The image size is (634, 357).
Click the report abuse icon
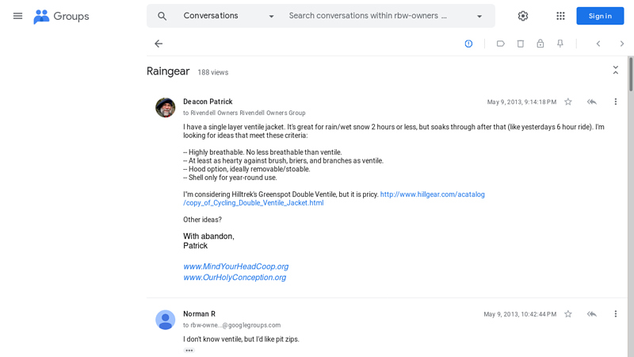tap(468, 44)
